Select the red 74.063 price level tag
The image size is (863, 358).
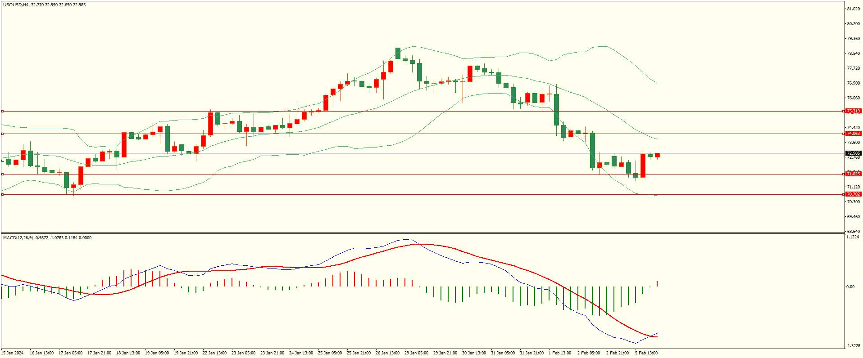[x=853, y=134]
